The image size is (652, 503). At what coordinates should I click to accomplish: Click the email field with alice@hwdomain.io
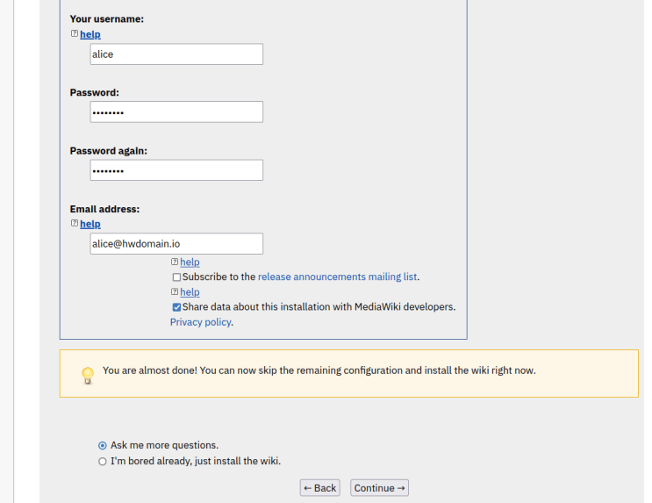[x=176, y=244]
